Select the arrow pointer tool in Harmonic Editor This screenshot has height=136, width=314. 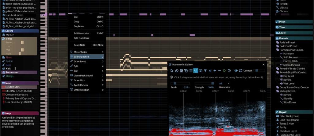pyautogui.click(x=172, y=71)
